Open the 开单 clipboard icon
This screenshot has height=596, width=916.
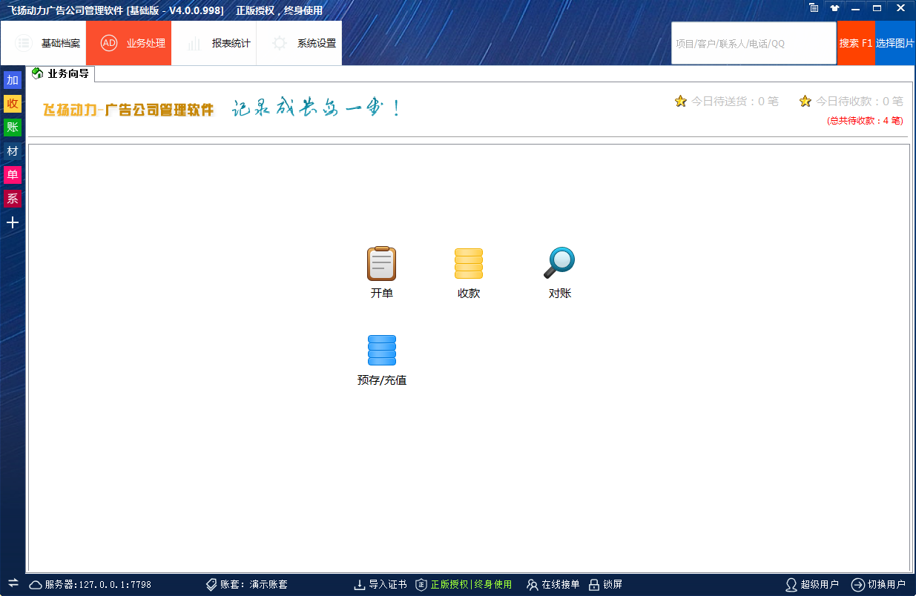point(381,264)
